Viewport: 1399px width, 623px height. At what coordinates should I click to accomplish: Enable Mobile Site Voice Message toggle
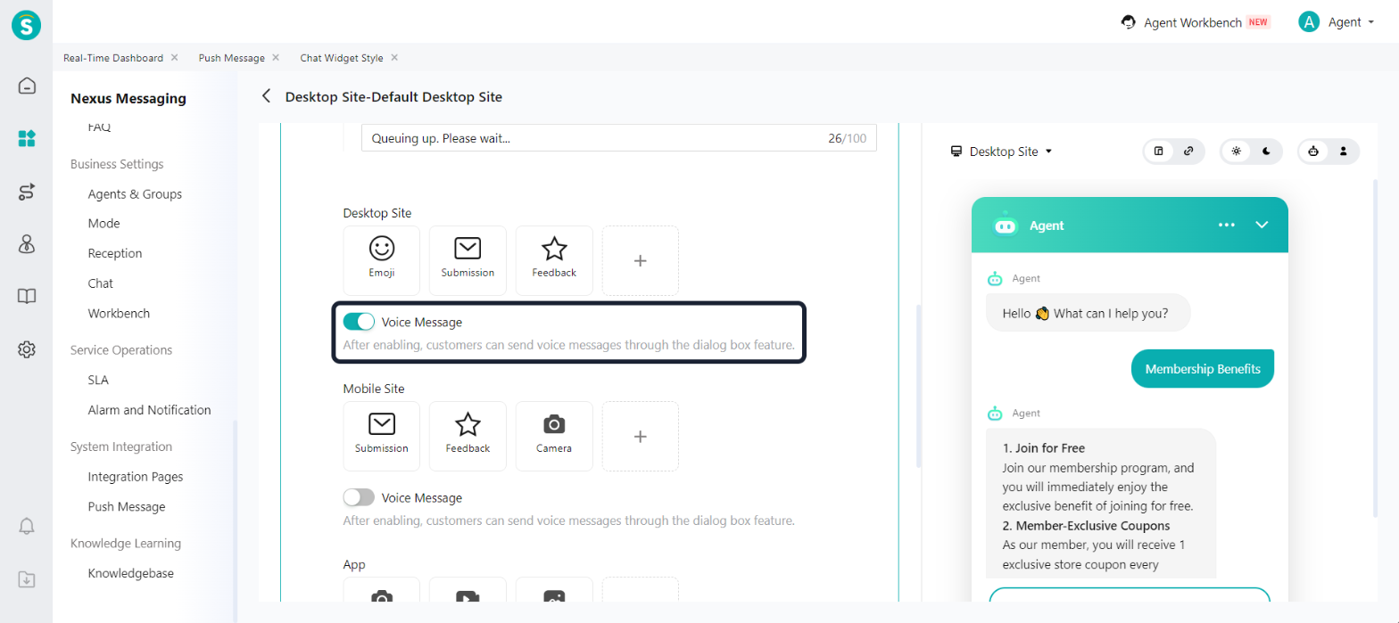pos(359,497)
